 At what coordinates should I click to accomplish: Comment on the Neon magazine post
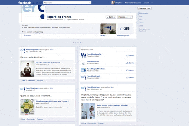pyautogui.click(x=92, y=123)
